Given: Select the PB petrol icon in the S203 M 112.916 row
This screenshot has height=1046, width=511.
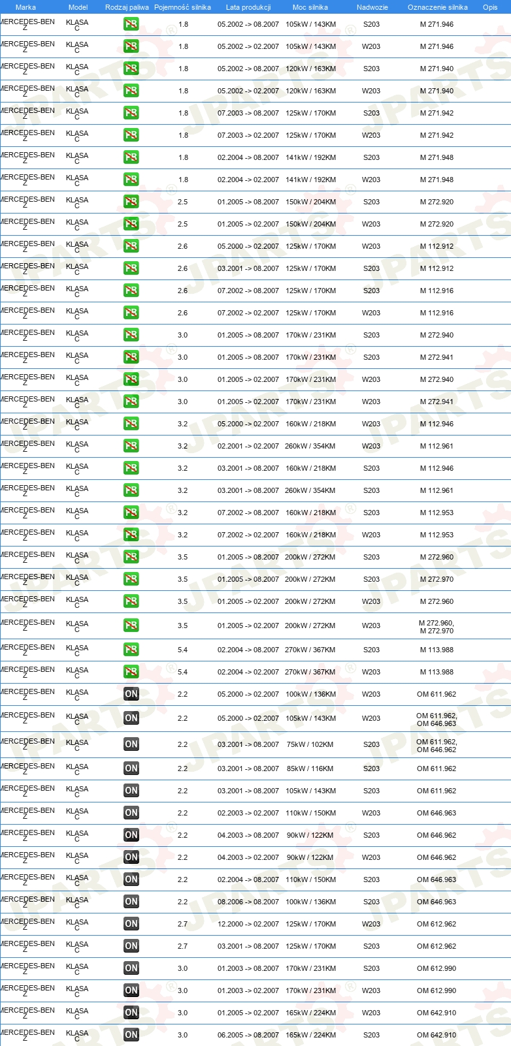Looking at the screenshot, I should [x=131, y=291].
